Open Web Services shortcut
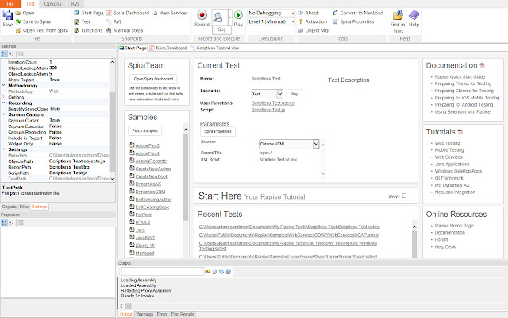508x318 pixels. coord(170,13)
